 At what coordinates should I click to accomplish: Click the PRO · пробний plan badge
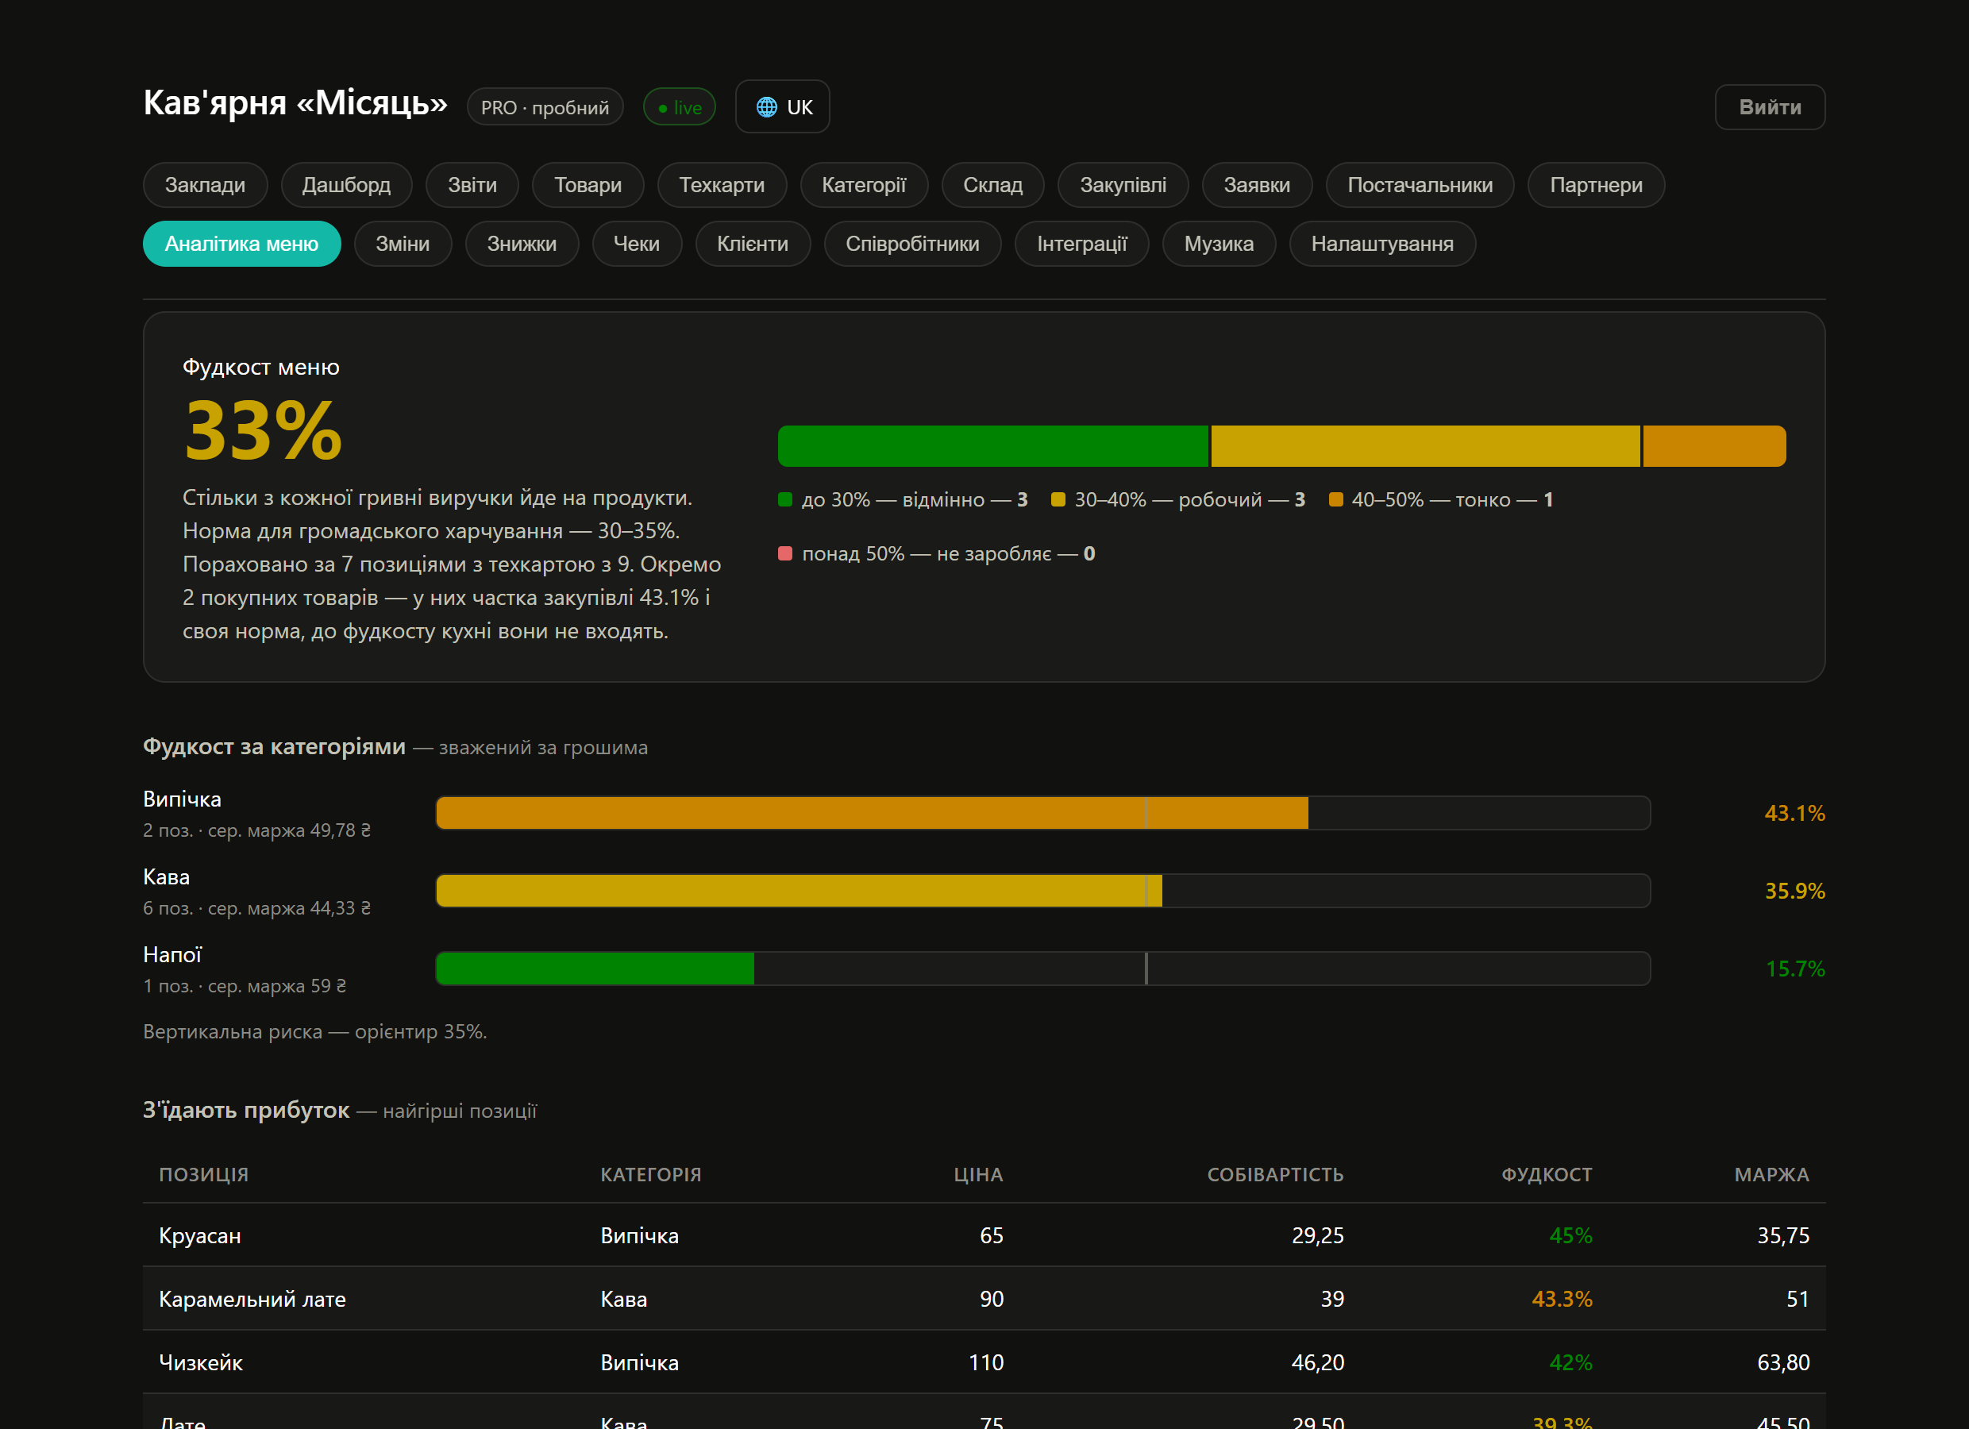(x=545, y=107)
